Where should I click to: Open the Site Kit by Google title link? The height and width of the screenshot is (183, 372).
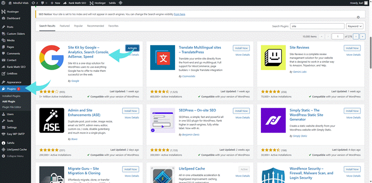click(89, 52)
